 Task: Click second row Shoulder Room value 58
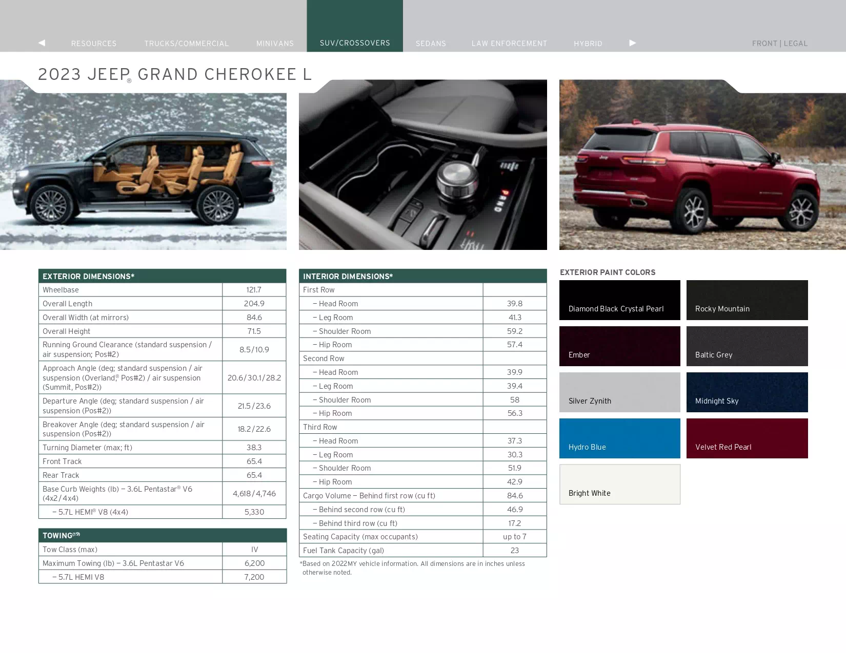coord(515,400)
